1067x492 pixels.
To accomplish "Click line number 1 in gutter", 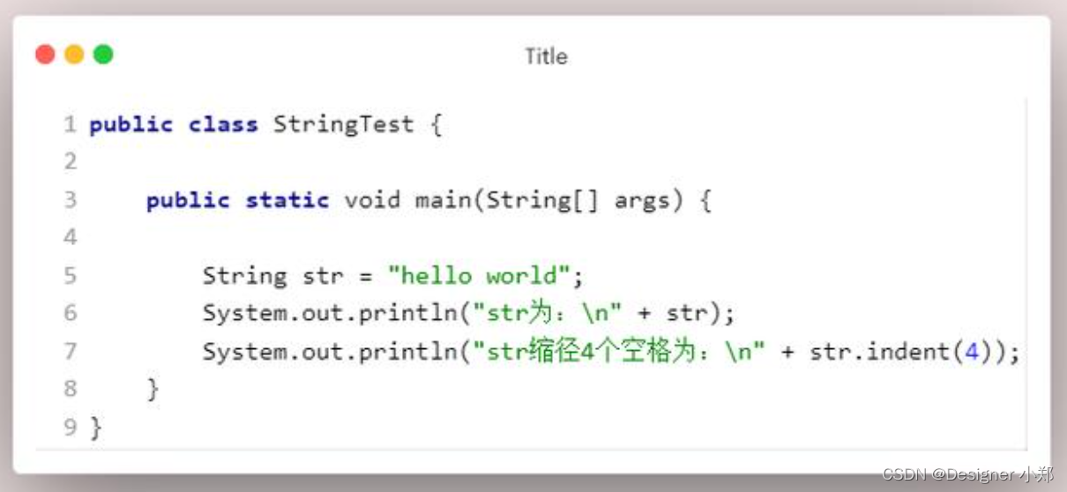I will [x=70, y=124].
